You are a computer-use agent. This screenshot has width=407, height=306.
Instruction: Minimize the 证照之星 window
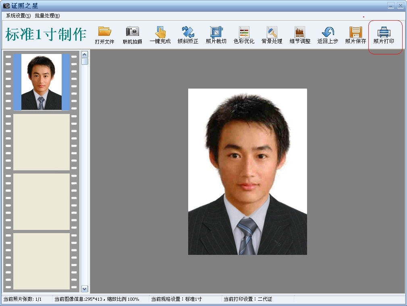point(391,6)
